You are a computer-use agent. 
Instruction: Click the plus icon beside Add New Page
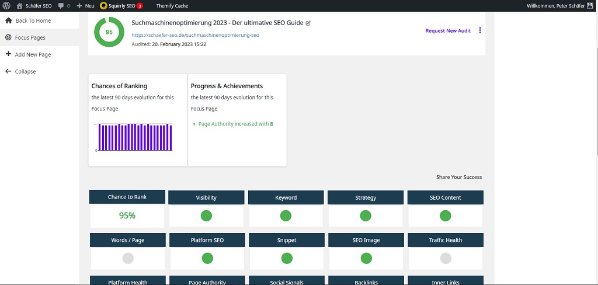[x=8, y=54]
